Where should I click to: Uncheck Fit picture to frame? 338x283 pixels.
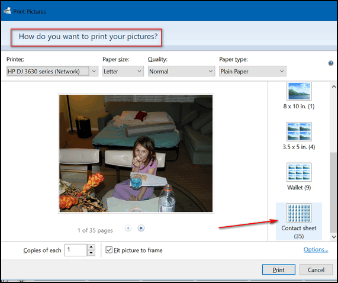pyautogui.click(x=109, y=250)
